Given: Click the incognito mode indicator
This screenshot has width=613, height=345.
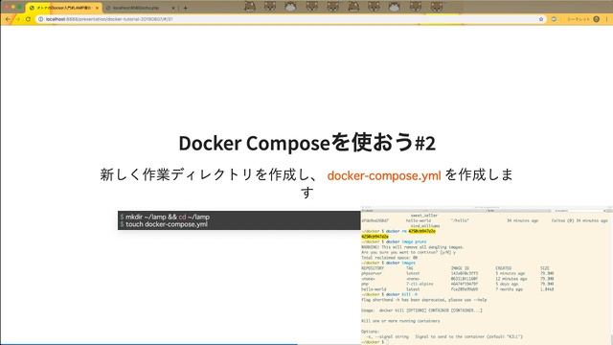Looking at the screenshot, I should [583, 19].
